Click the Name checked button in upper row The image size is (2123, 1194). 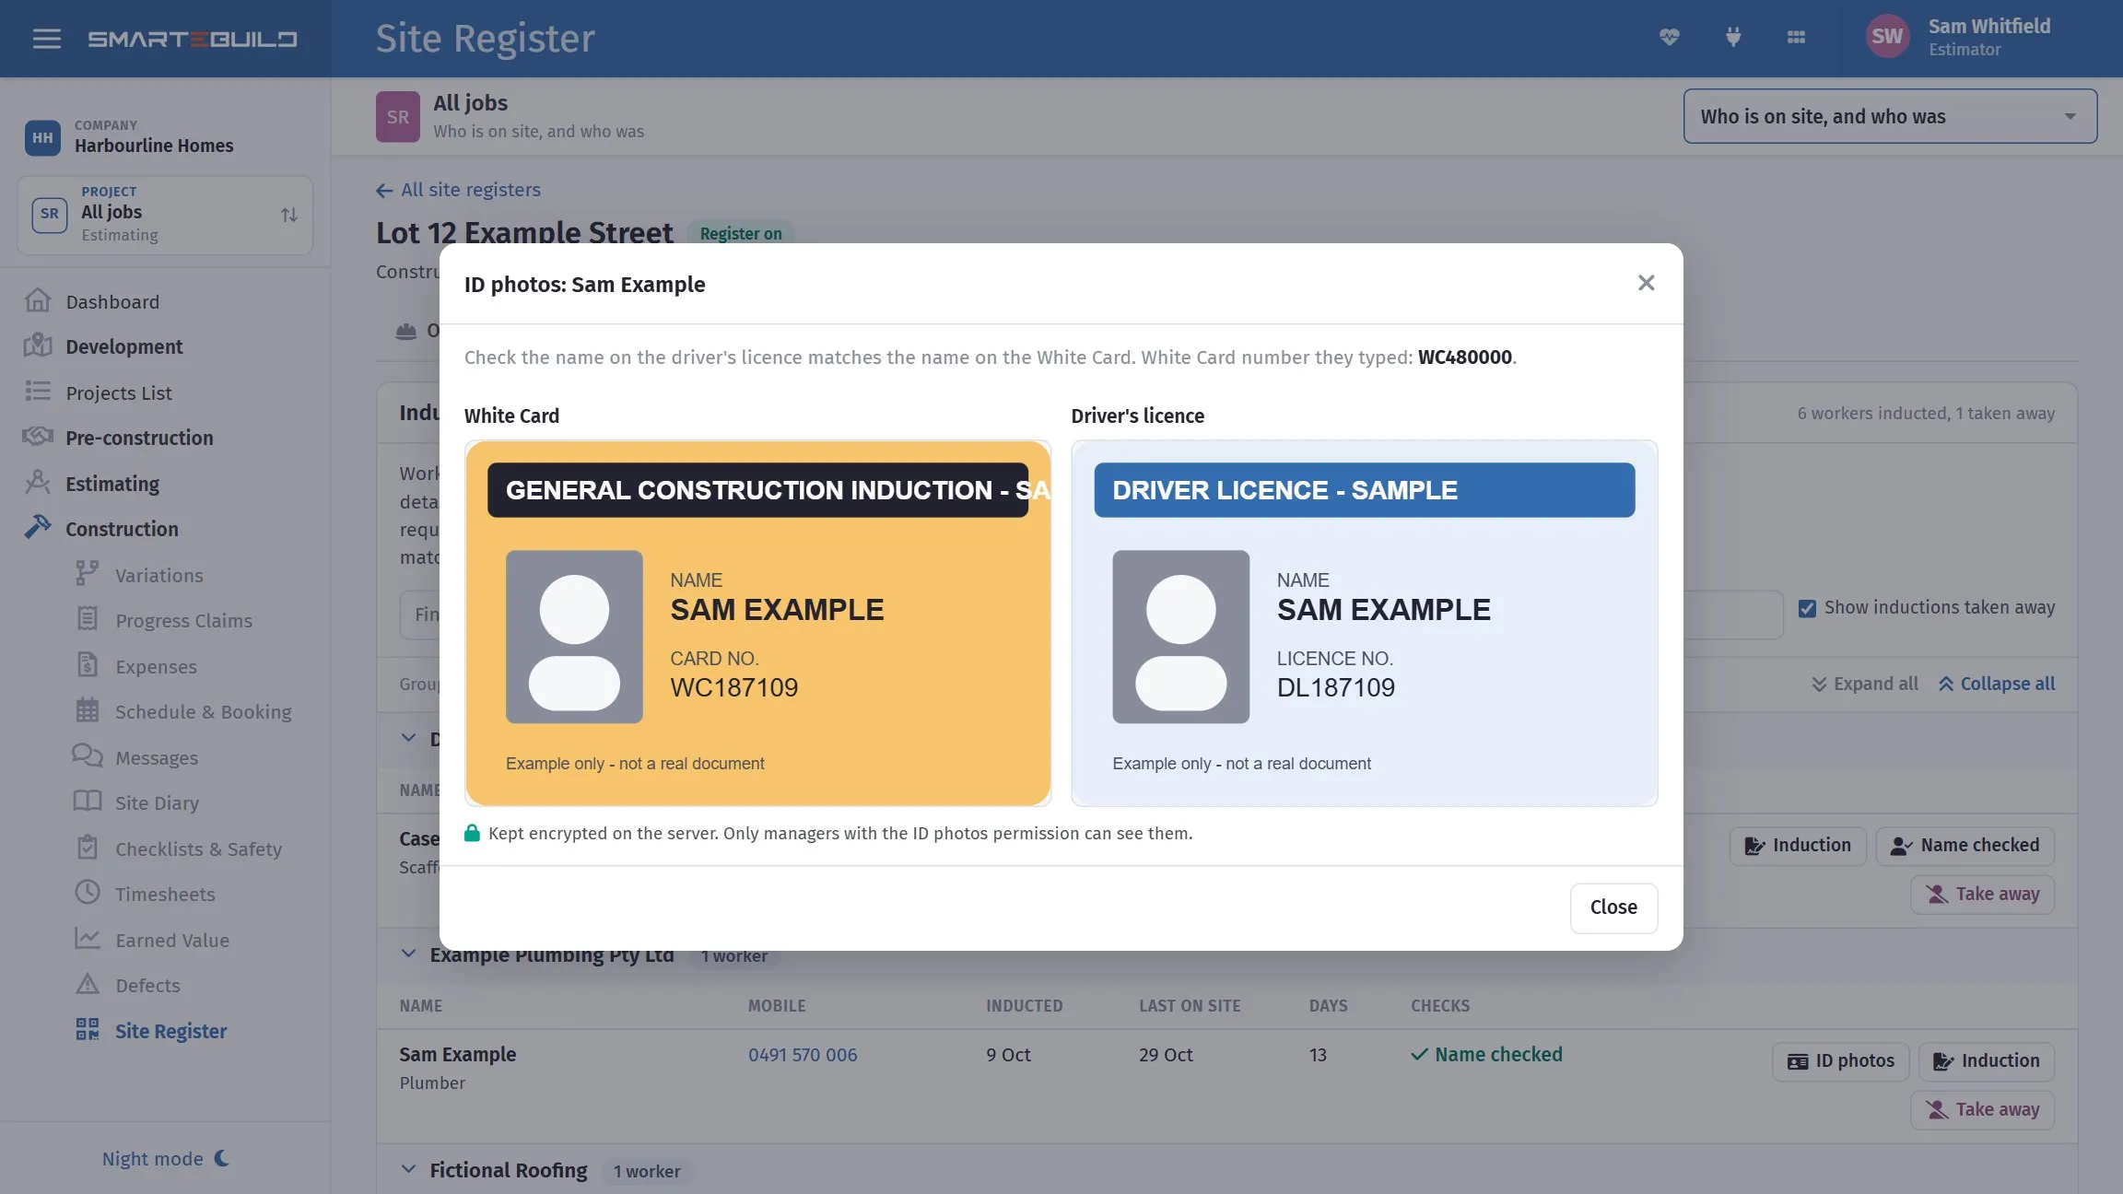coord(1965,846)
